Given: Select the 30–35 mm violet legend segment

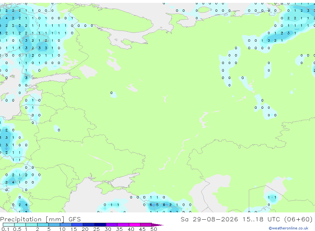Looking at the screenshot, I should coord(112,225).
